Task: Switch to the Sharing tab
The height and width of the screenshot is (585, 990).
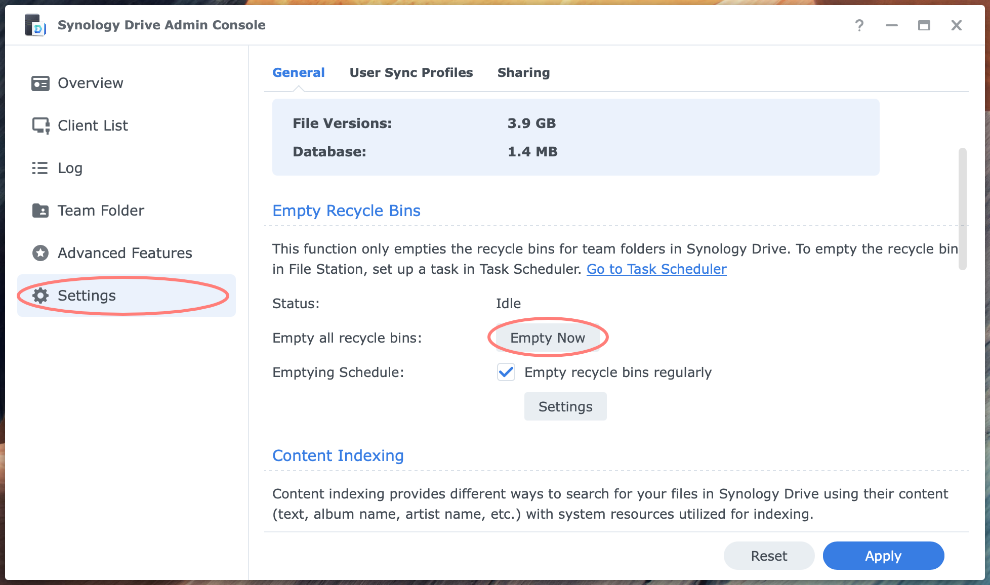Action: pyautogui.click(x=523, y=72)
